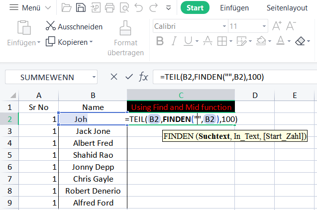This screenshot has width=317, height=210.
Task: Switch to the Seitenlayout ribbon tab
Action: coord(287,8)
